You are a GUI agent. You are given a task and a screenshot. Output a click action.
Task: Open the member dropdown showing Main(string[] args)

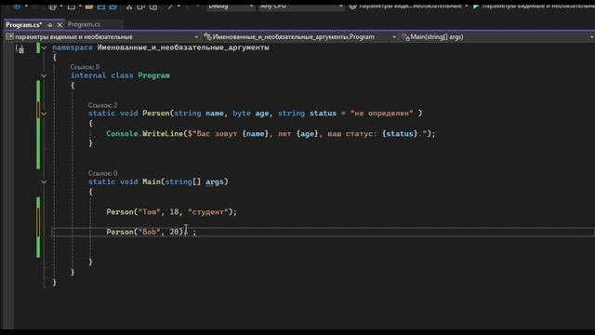tap(497, 37)
